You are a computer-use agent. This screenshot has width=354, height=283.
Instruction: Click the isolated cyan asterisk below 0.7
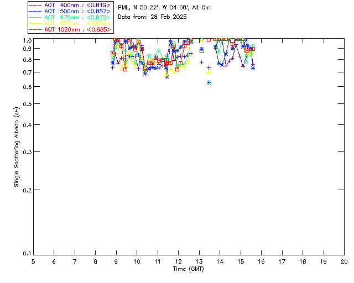point(209,82)
